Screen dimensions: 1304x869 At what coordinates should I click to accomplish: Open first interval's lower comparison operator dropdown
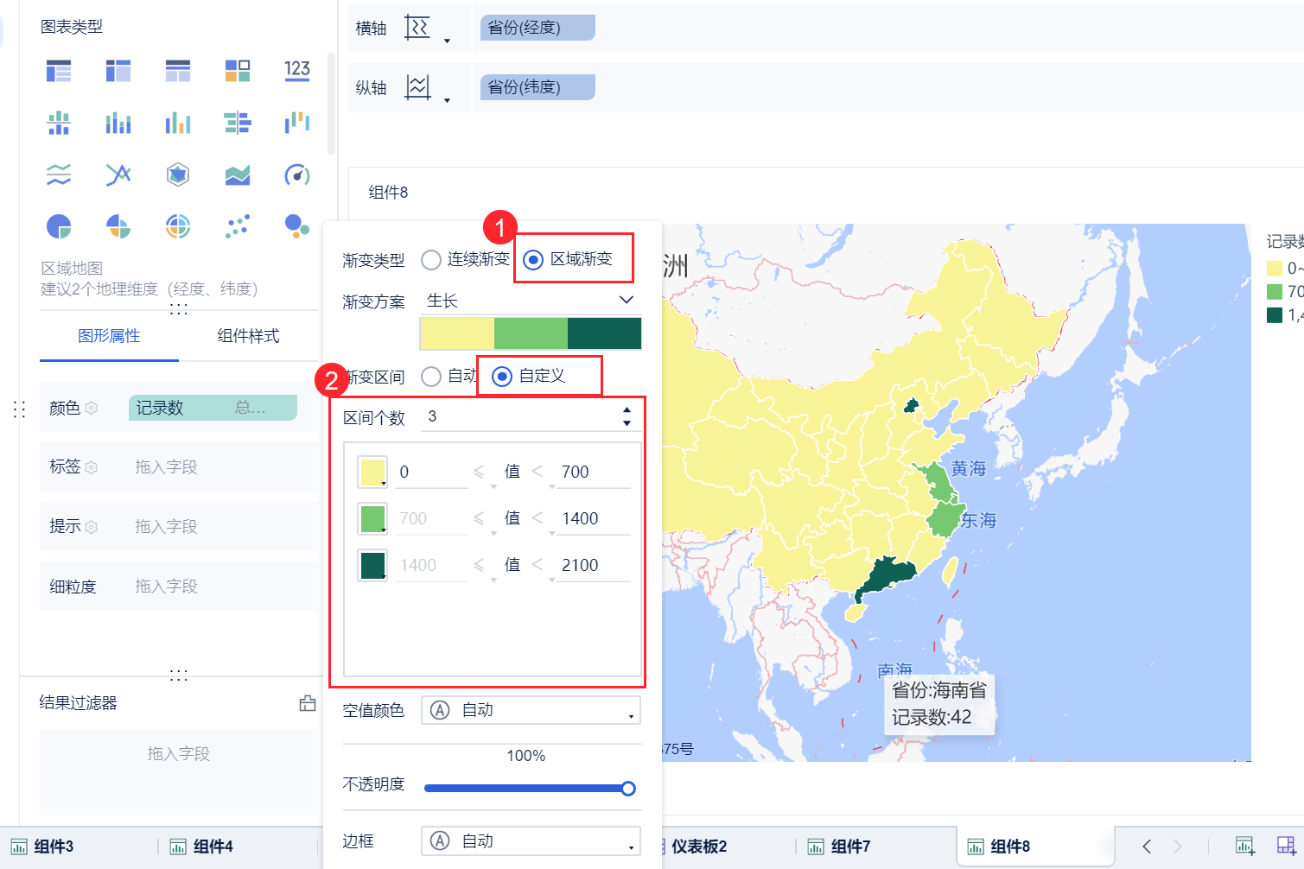481,473
